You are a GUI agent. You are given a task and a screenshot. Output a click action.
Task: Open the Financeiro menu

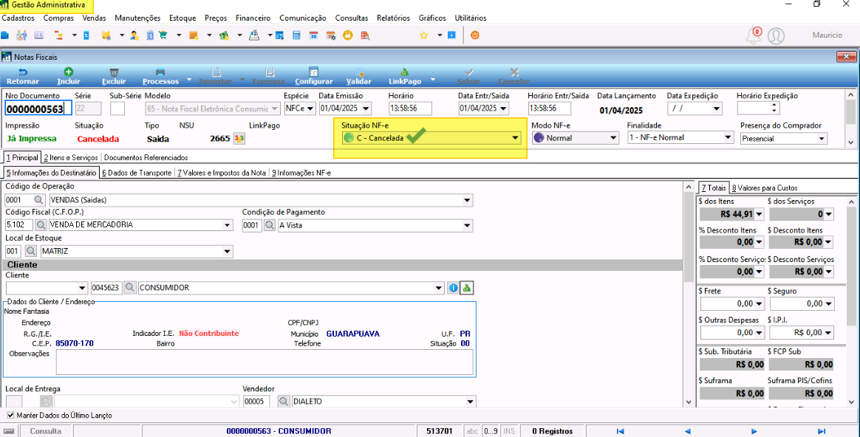click(x=253, y=18)
